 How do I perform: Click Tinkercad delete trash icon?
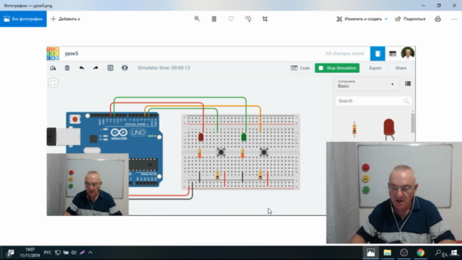(x=67, y=68)
